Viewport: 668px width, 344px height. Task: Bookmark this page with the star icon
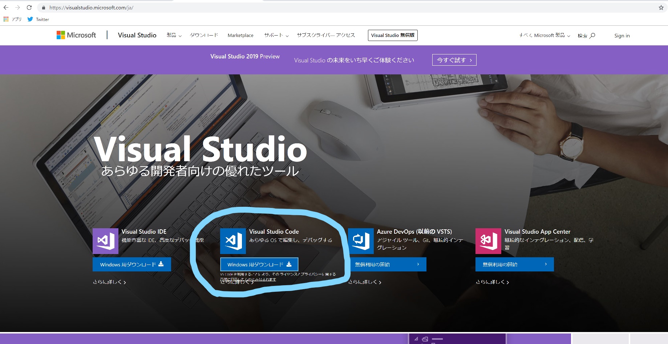point(661,8)
